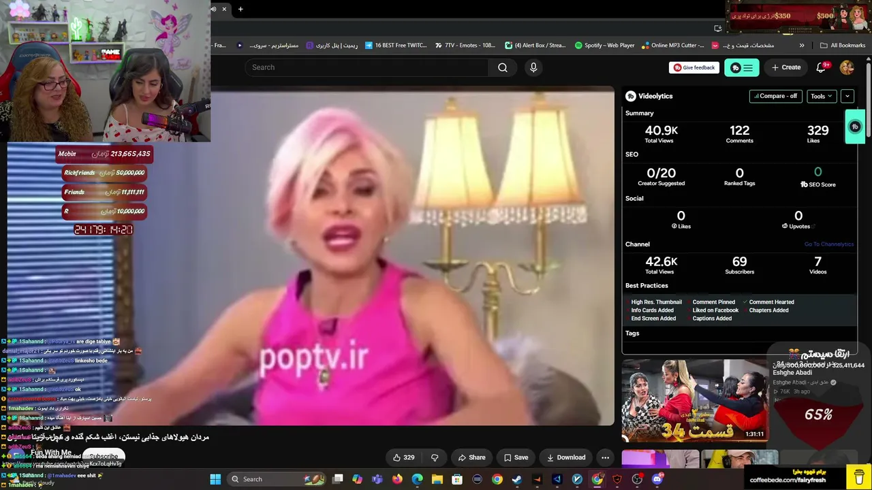Open the (4) Alert Box / Stream bookmark
Screen dimensions: 872x490
(x=535, y=46)
